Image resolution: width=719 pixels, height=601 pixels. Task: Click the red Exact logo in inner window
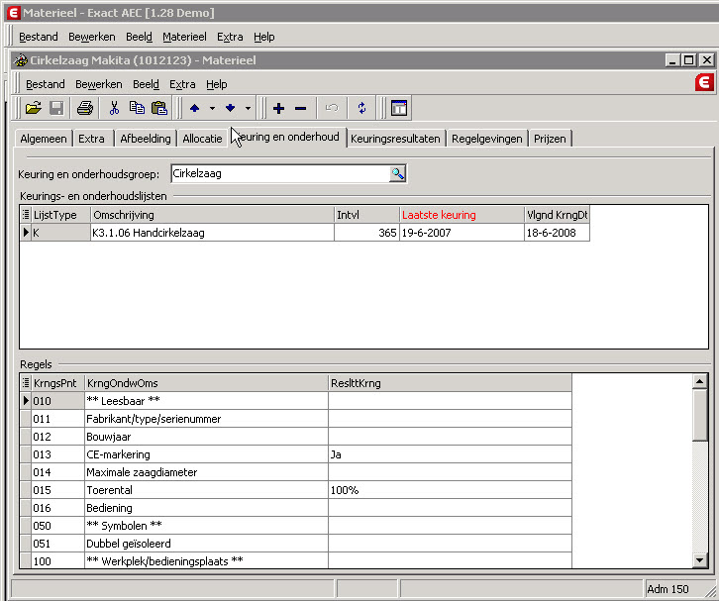[704, 83]
